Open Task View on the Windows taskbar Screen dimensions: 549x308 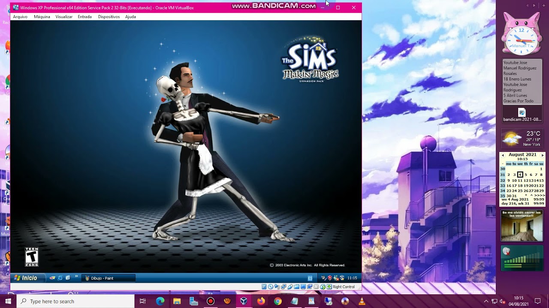(143, 301)
